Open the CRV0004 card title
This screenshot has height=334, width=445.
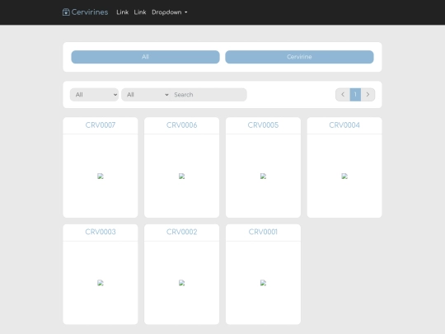tap(344, 125)
